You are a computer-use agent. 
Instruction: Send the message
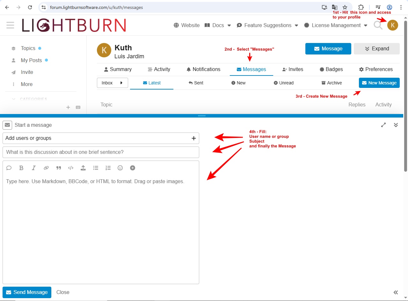27,292
